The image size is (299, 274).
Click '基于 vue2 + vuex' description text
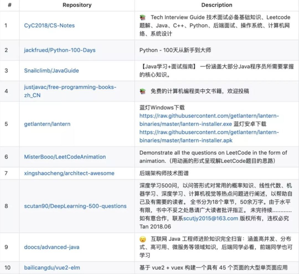coord(161,268)
